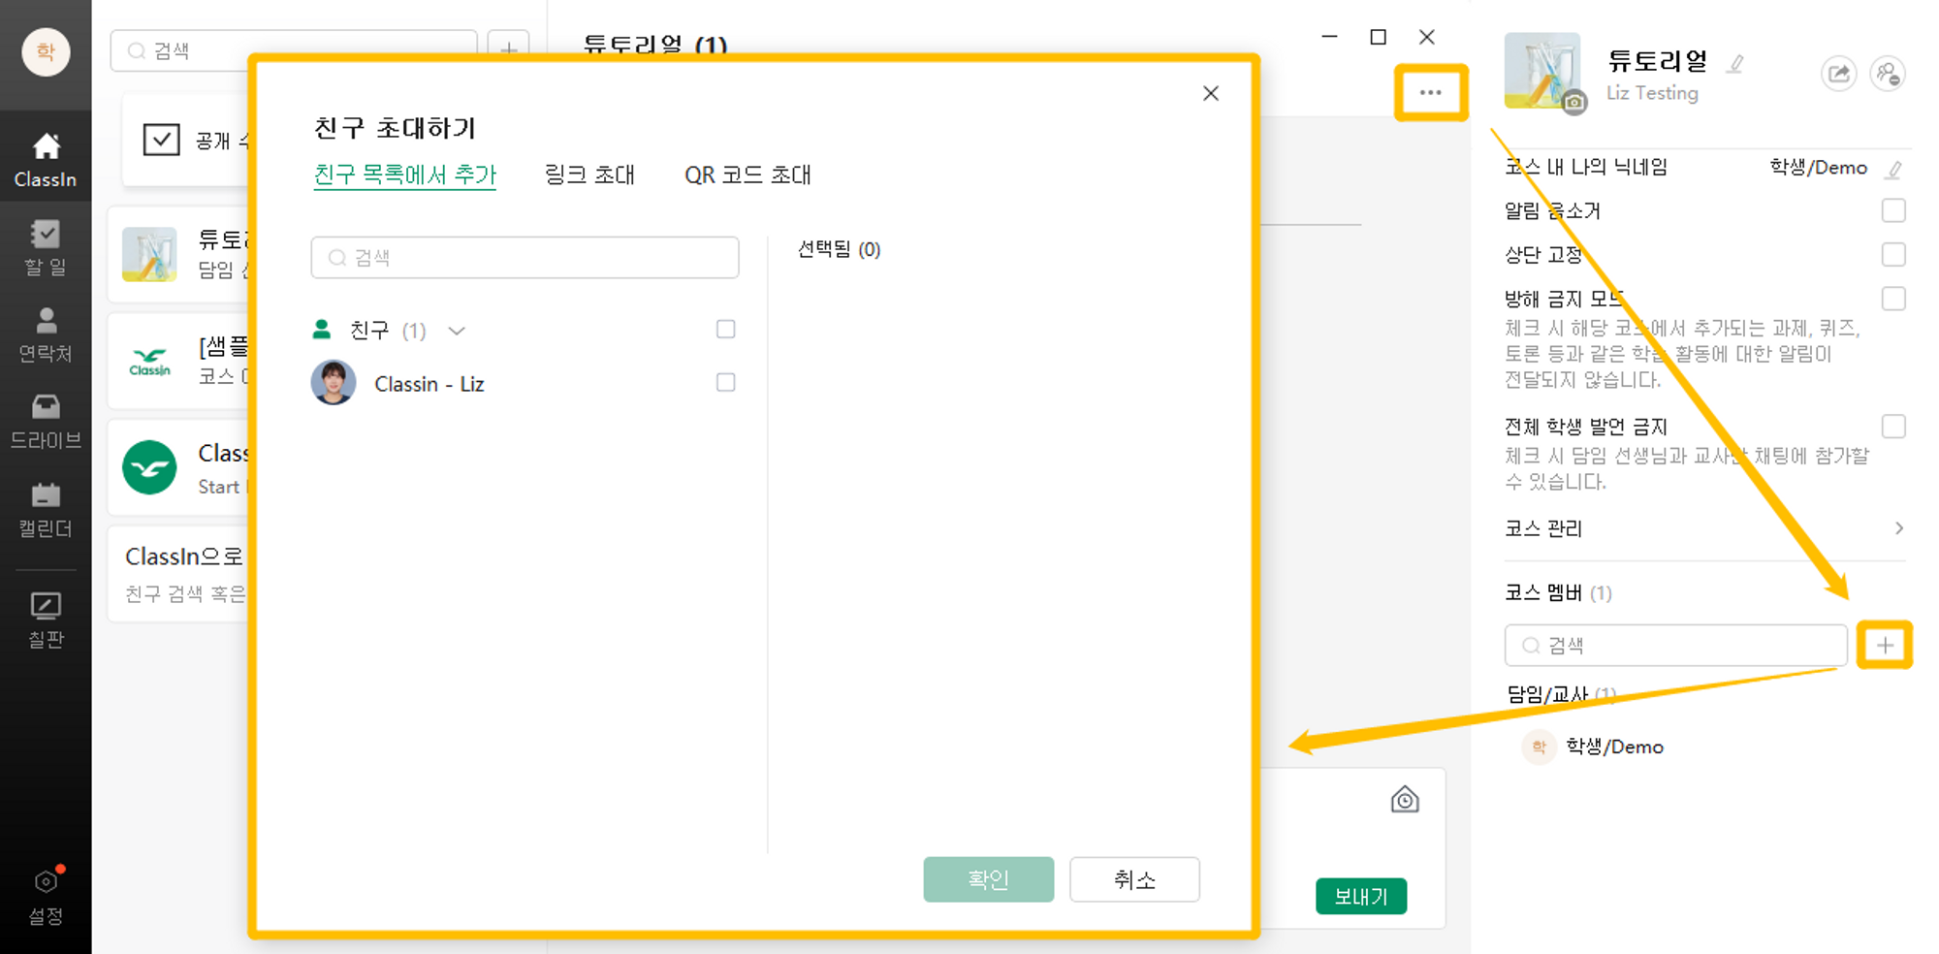This screenshot has width=1939, height=954.
Task: Click the 학생/Demo member avatar in course members
Action: pyautogui.click(x=1539, y=747)
